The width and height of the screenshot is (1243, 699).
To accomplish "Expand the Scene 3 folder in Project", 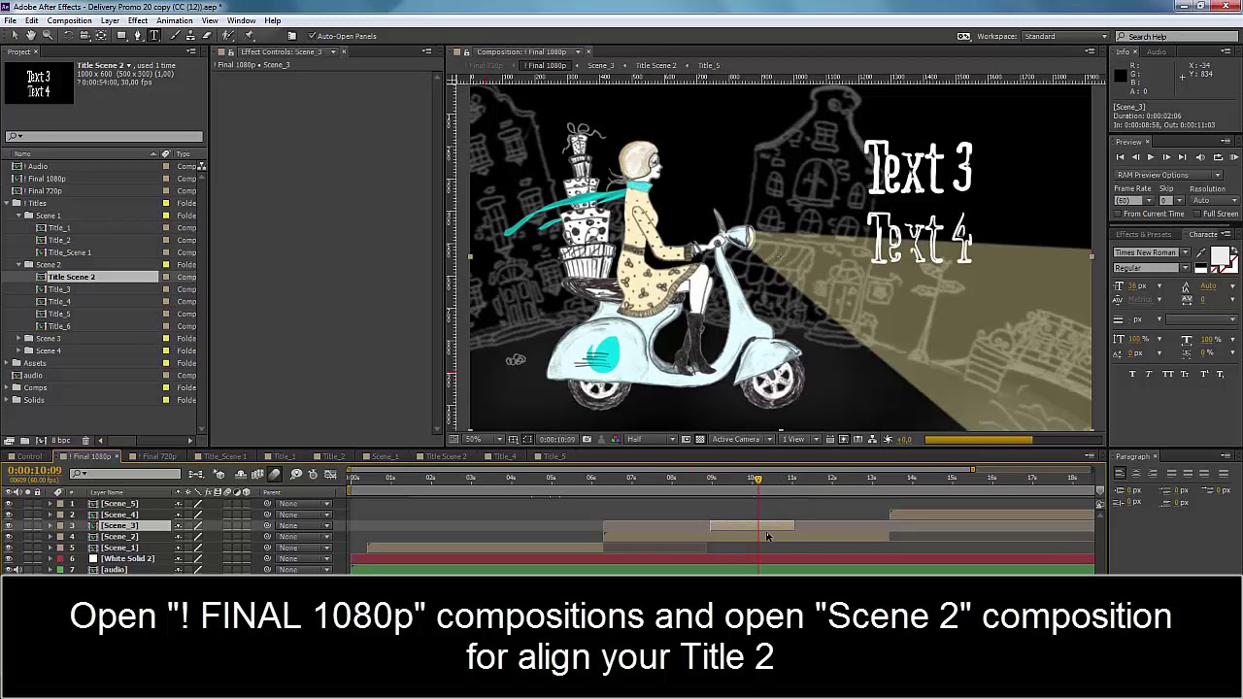I will pyautogui.click(x=18, y=338).
